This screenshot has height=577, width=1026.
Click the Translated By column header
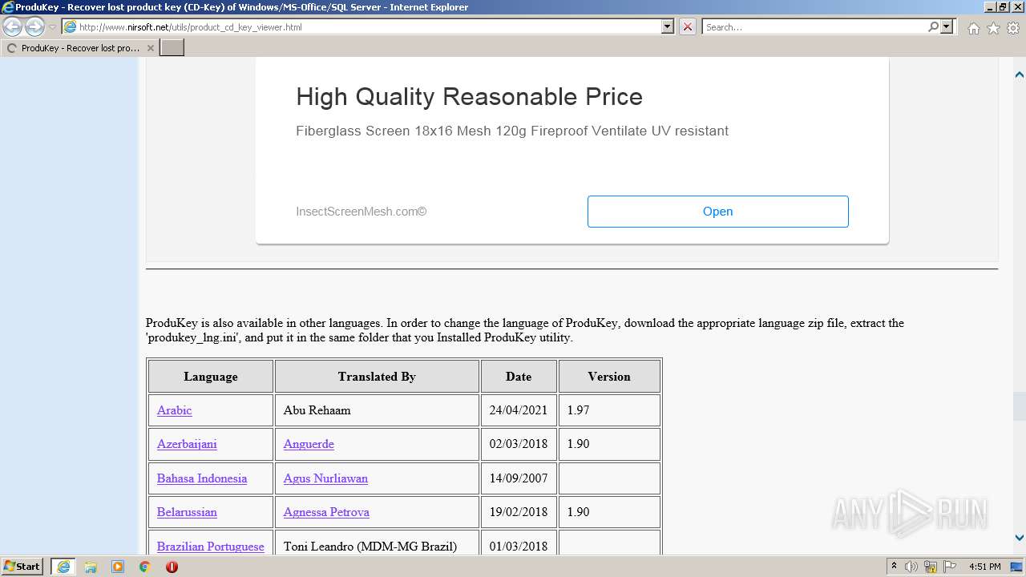coord(377,377)
